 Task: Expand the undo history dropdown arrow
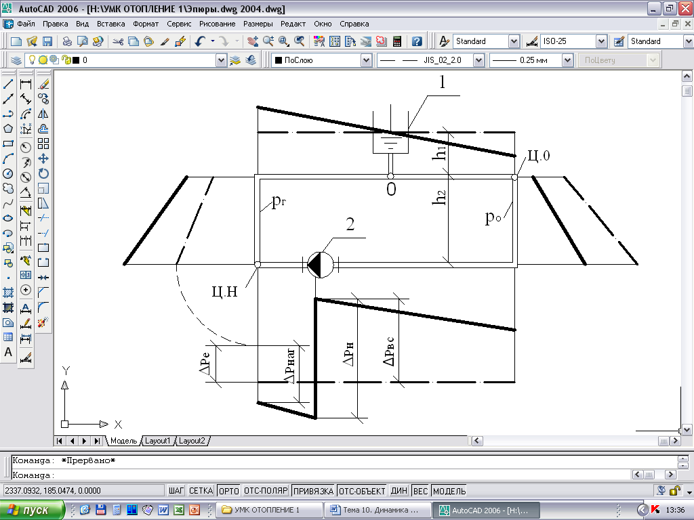tap(212, 41)
